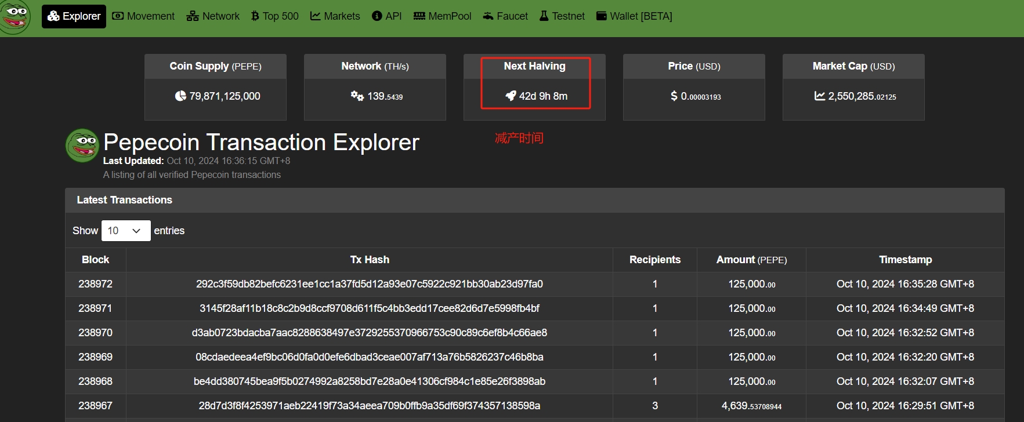Click the Network hashrate value 139.5439
The image size is (1024, 422).
coord(385,96)
